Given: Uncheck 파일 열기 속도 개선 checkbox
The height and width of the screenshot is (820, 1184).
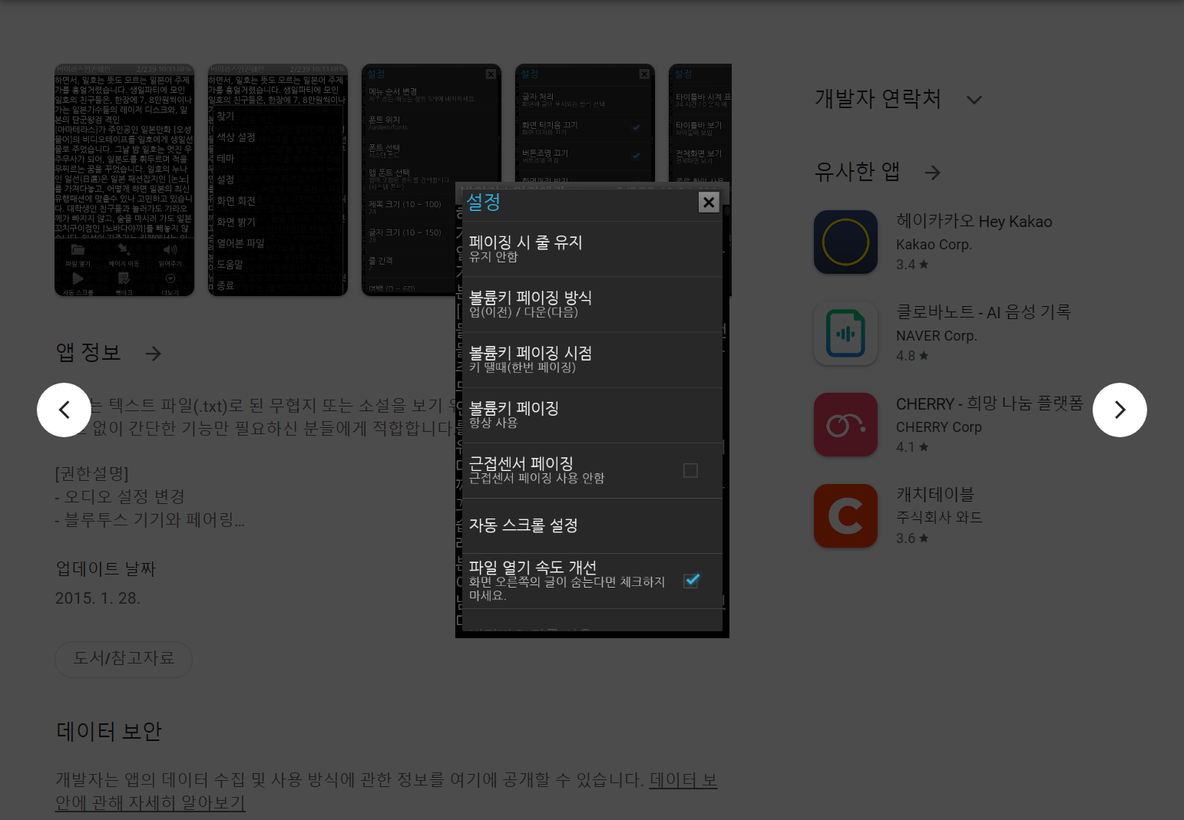Looking at the screenshot, I should pyautogui.click(x=691, y=581).
